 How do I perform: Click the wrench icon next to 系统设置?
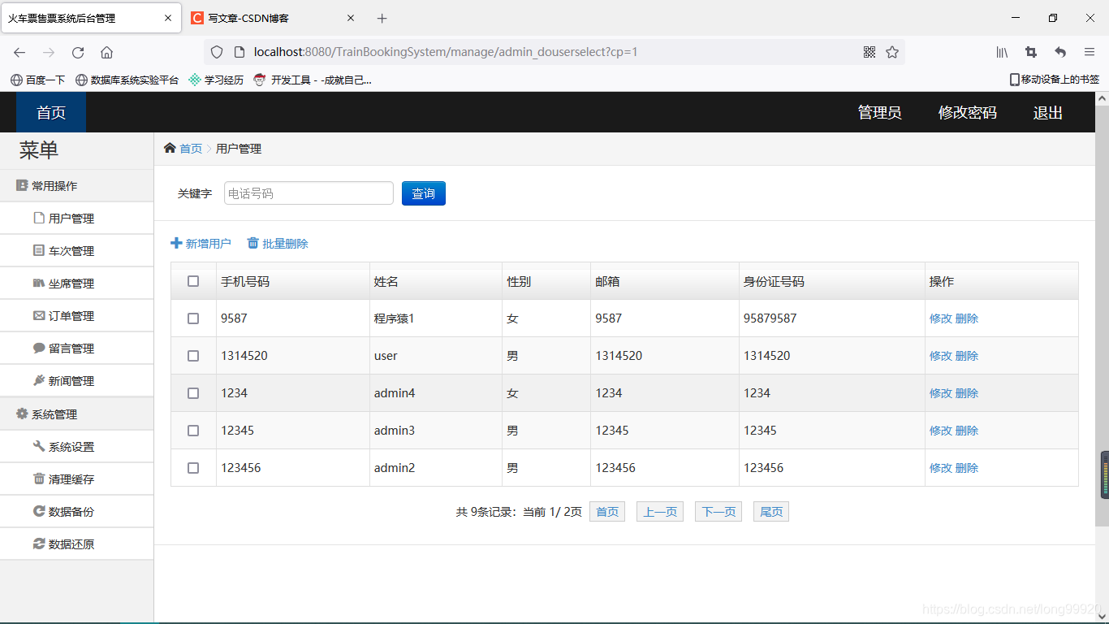coord(39,446)
